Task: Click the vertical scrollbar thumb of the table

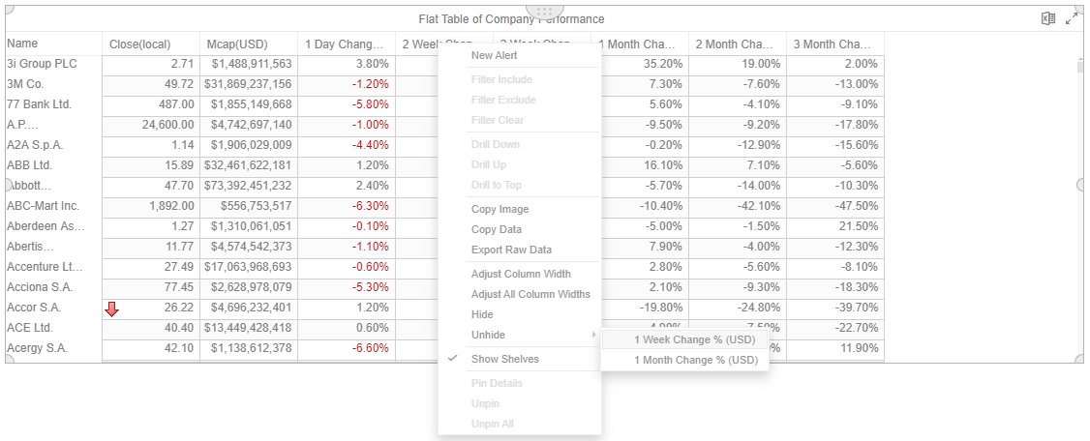Action: point(1079,67)
